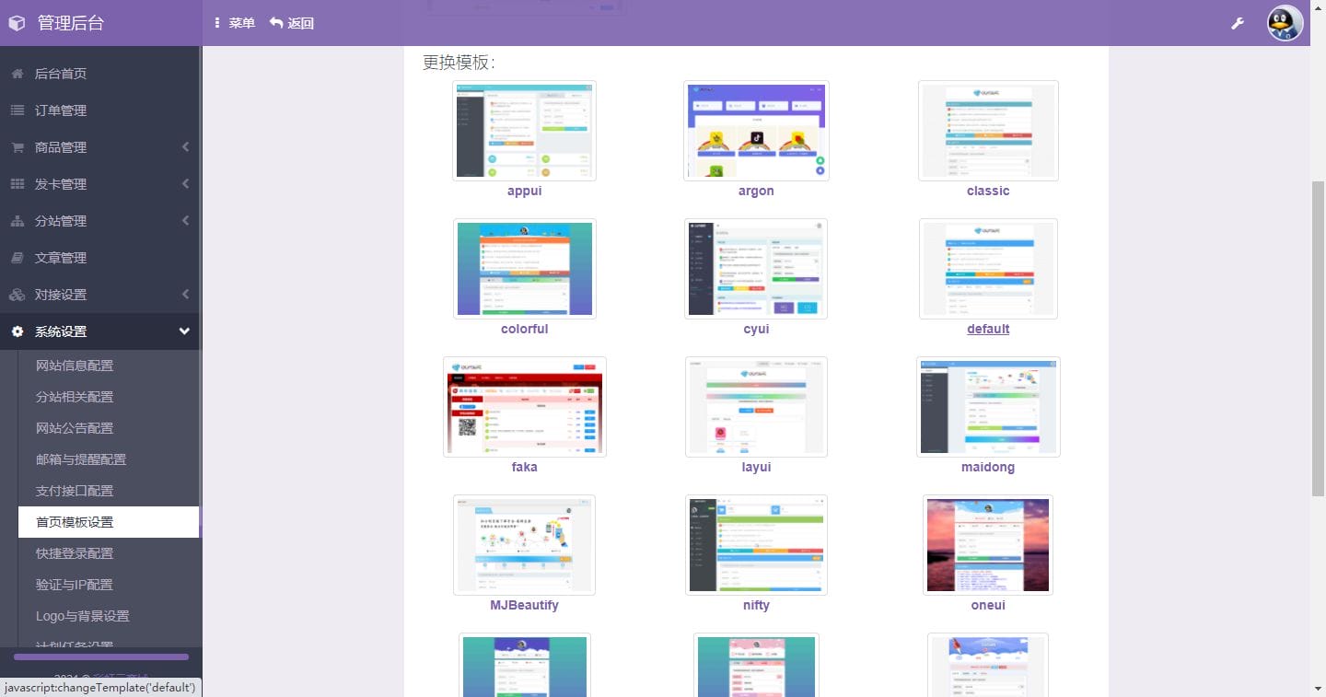
Task: Select the default template link
Action: 987,329
